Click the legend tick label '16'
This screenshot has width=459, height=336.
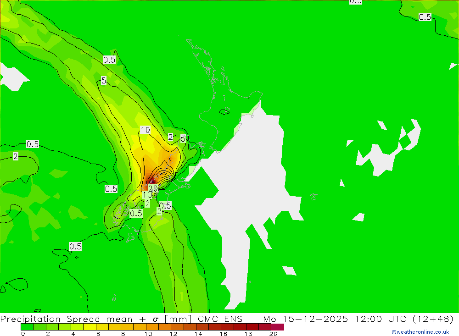[224, 334]
